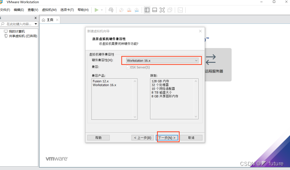Select Fusion 12.x in compatible products list
The height and width of the screenshot is (170, 290).
101,81
